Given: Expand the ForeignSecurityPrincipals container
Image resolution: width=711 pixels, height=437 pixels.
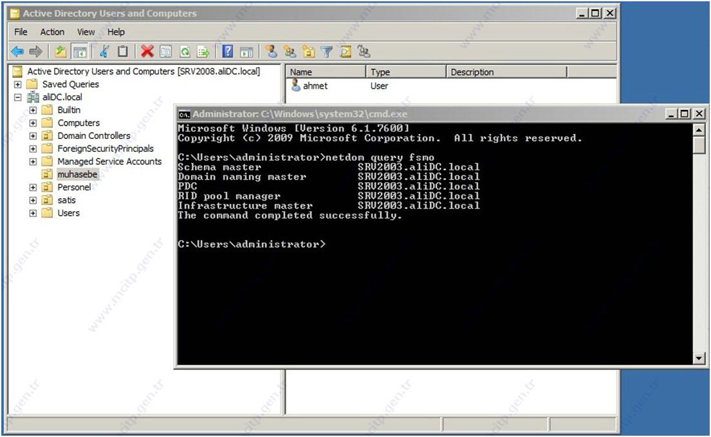Looking at the screenshot, I should point(33,149).
